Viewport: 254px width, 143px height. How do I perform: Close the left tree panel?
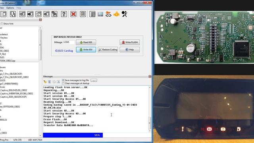(x=40, y=20)
